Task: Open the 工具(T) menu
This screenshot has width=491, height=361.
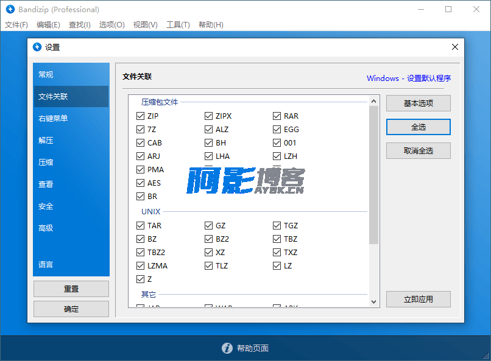Action: (x=178, y=25)
